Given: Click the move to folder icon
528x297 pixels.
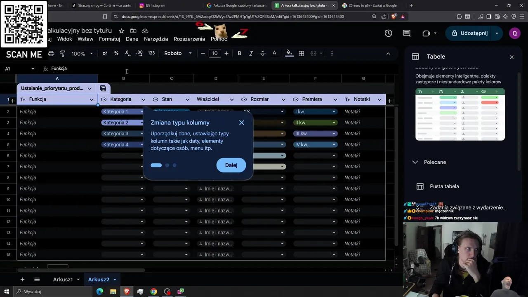Looking at the screenshot, I should pos(133,31).
